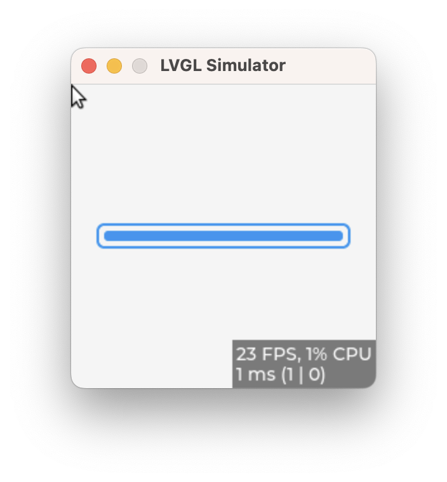Screen dimensions: 447x482
Task: Click the greyed-out zoom window button
Action: pos(140,66)
